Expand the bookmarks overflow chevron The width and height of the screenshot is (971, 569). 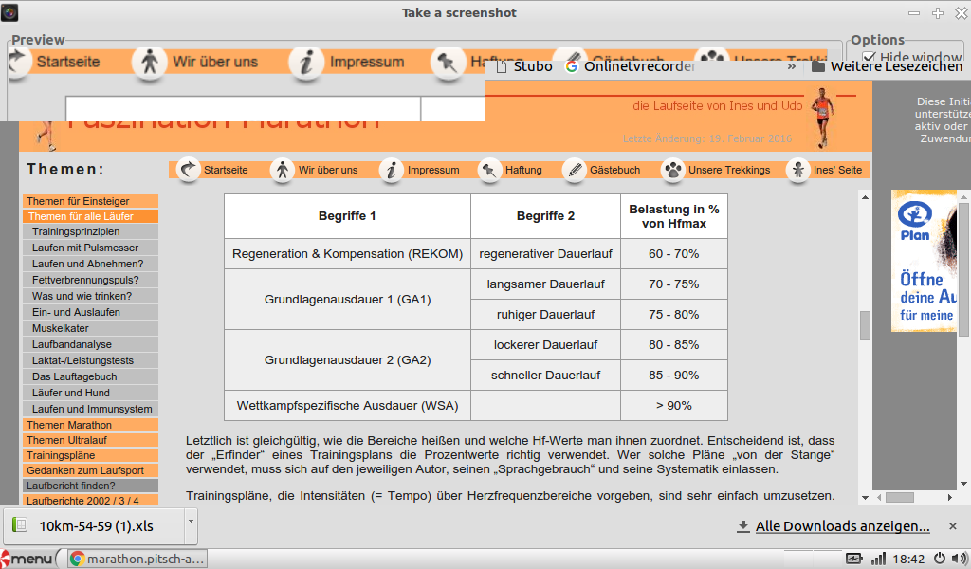click(x=791, y=66)
